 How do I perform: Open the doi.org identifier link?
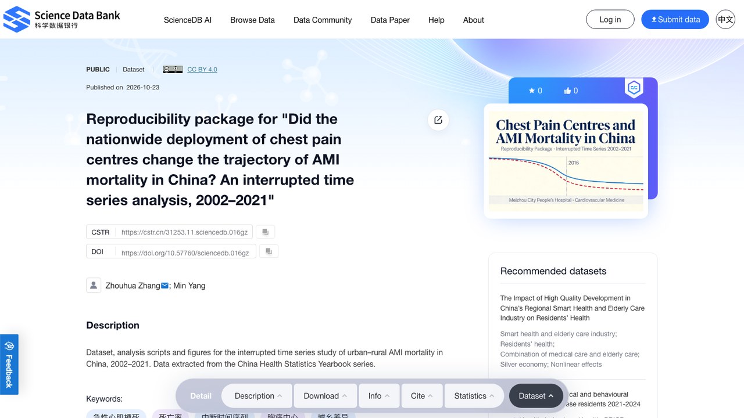pos(185,253)
